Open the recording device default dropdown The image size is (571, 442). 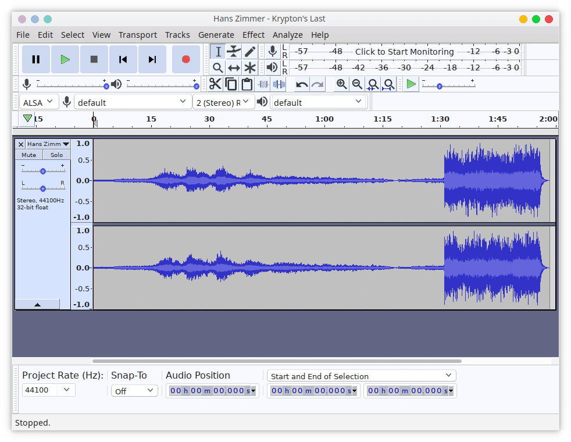pyautogui.click(x=132, y=102)
